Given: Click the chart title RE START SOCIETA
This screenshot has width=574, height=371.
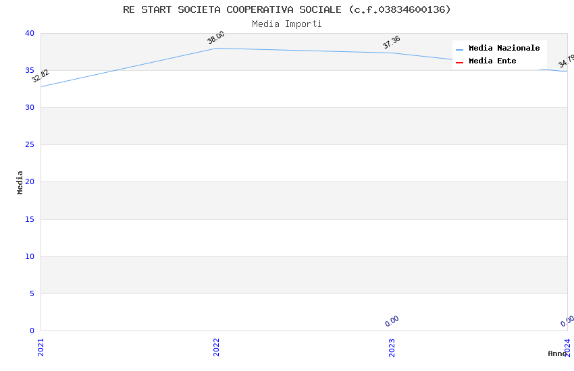Looking at the screenshot, I should tap(287, 9).
